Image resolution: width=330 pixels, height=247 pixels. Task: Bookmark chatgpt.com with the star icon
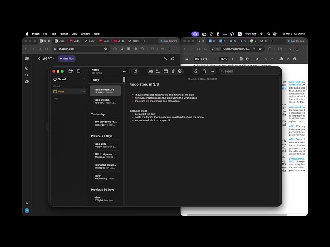click(105, 49)
